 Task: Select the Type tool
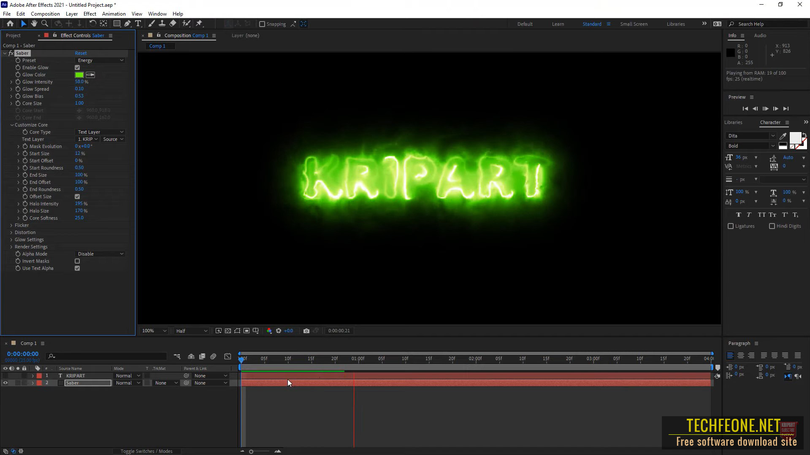(139, 24)
